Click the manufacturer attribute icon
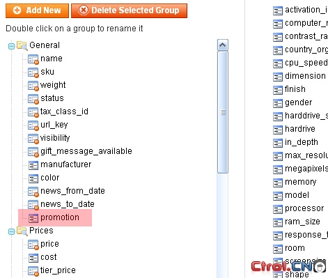The image size is (328, 278). 33,165
